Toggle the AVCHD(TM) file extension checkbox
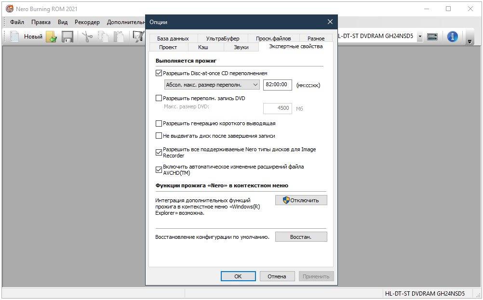 point(159,170)
